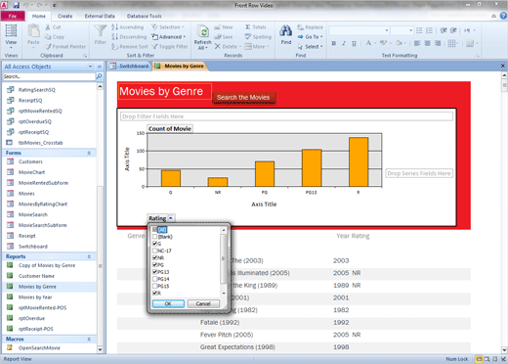Apply Italic formatting
This screenshot has height=364, width=508.
click(344, 43)
